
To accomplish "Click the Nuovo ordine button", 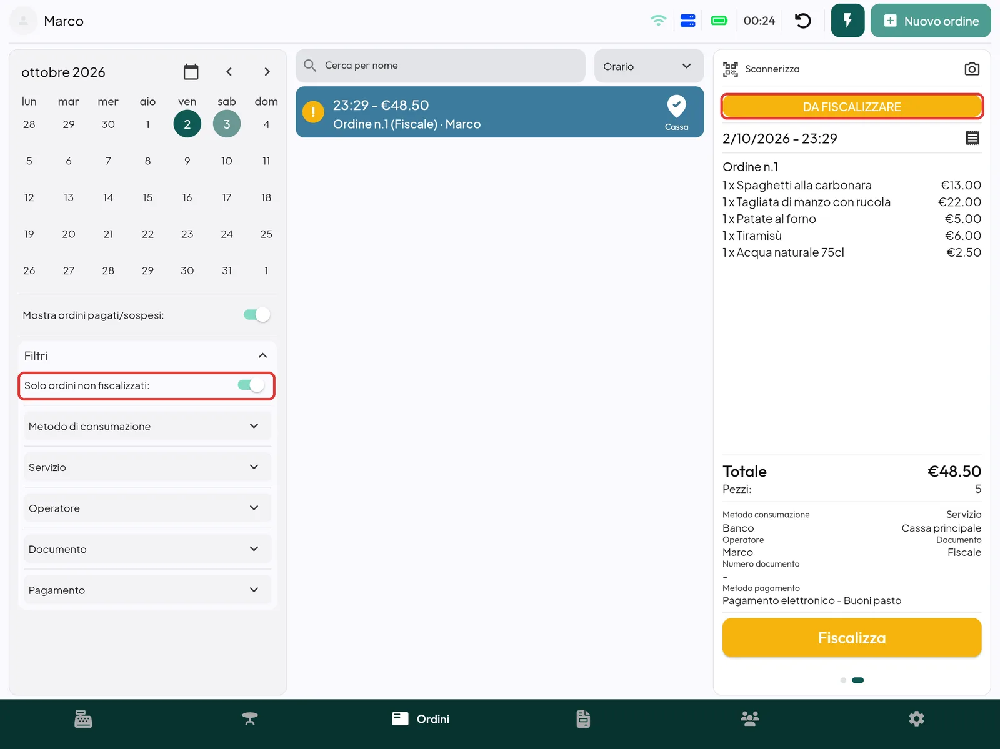I will 931,21.
